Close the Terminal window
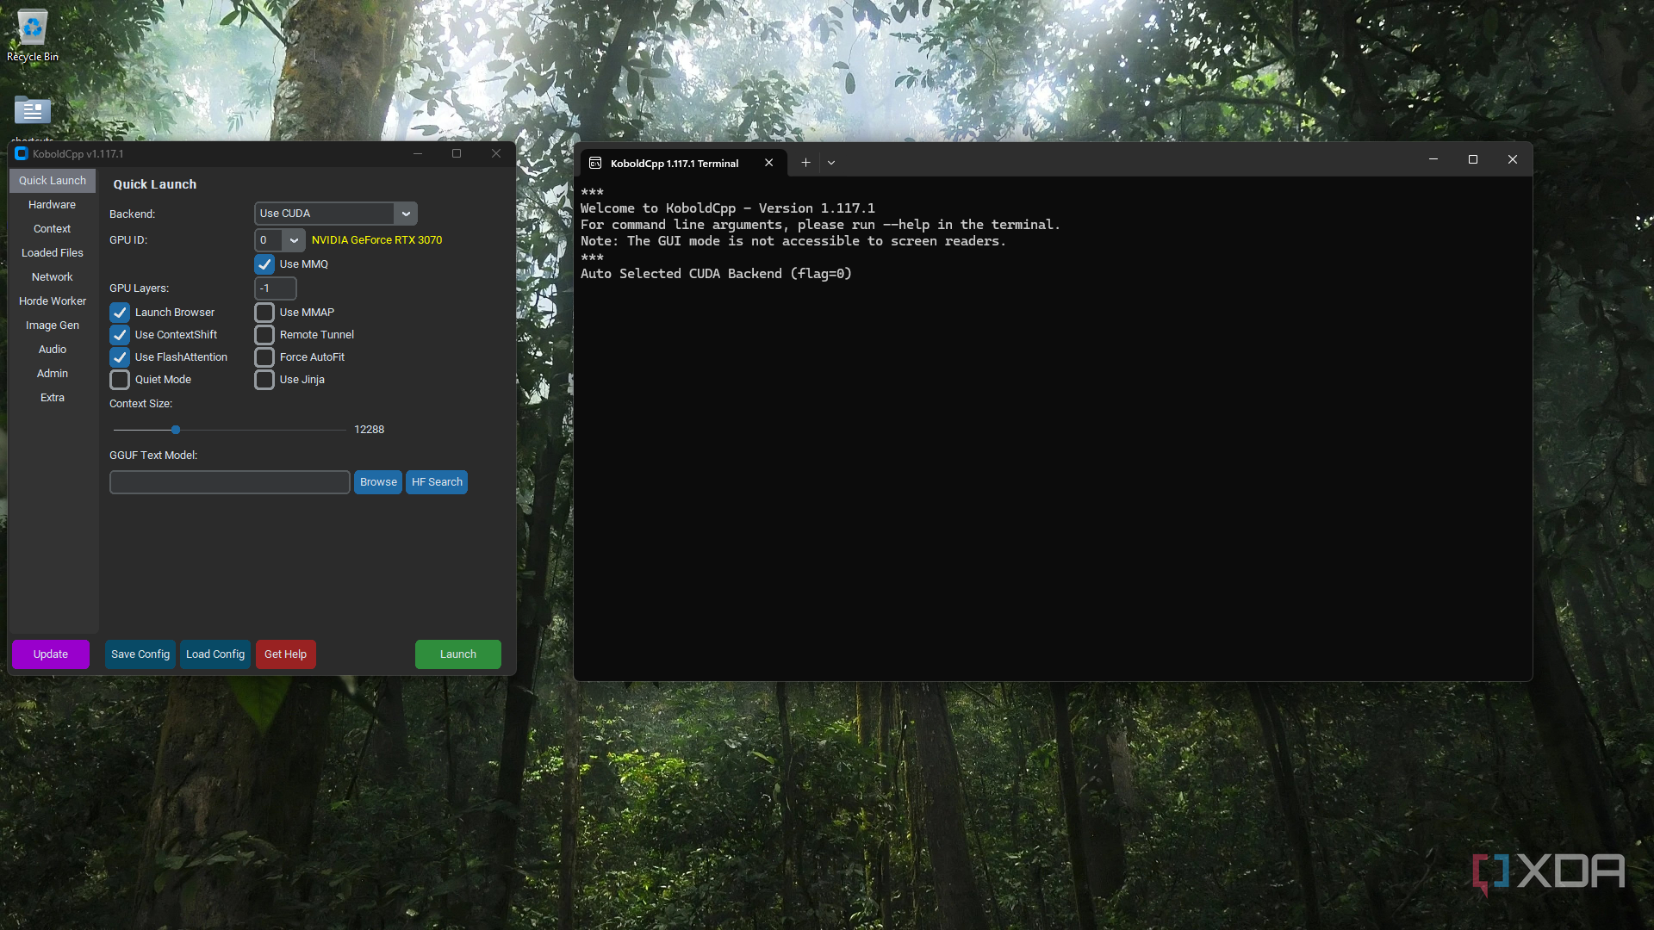This screenshot has width=1654, height=930. 1513,159
